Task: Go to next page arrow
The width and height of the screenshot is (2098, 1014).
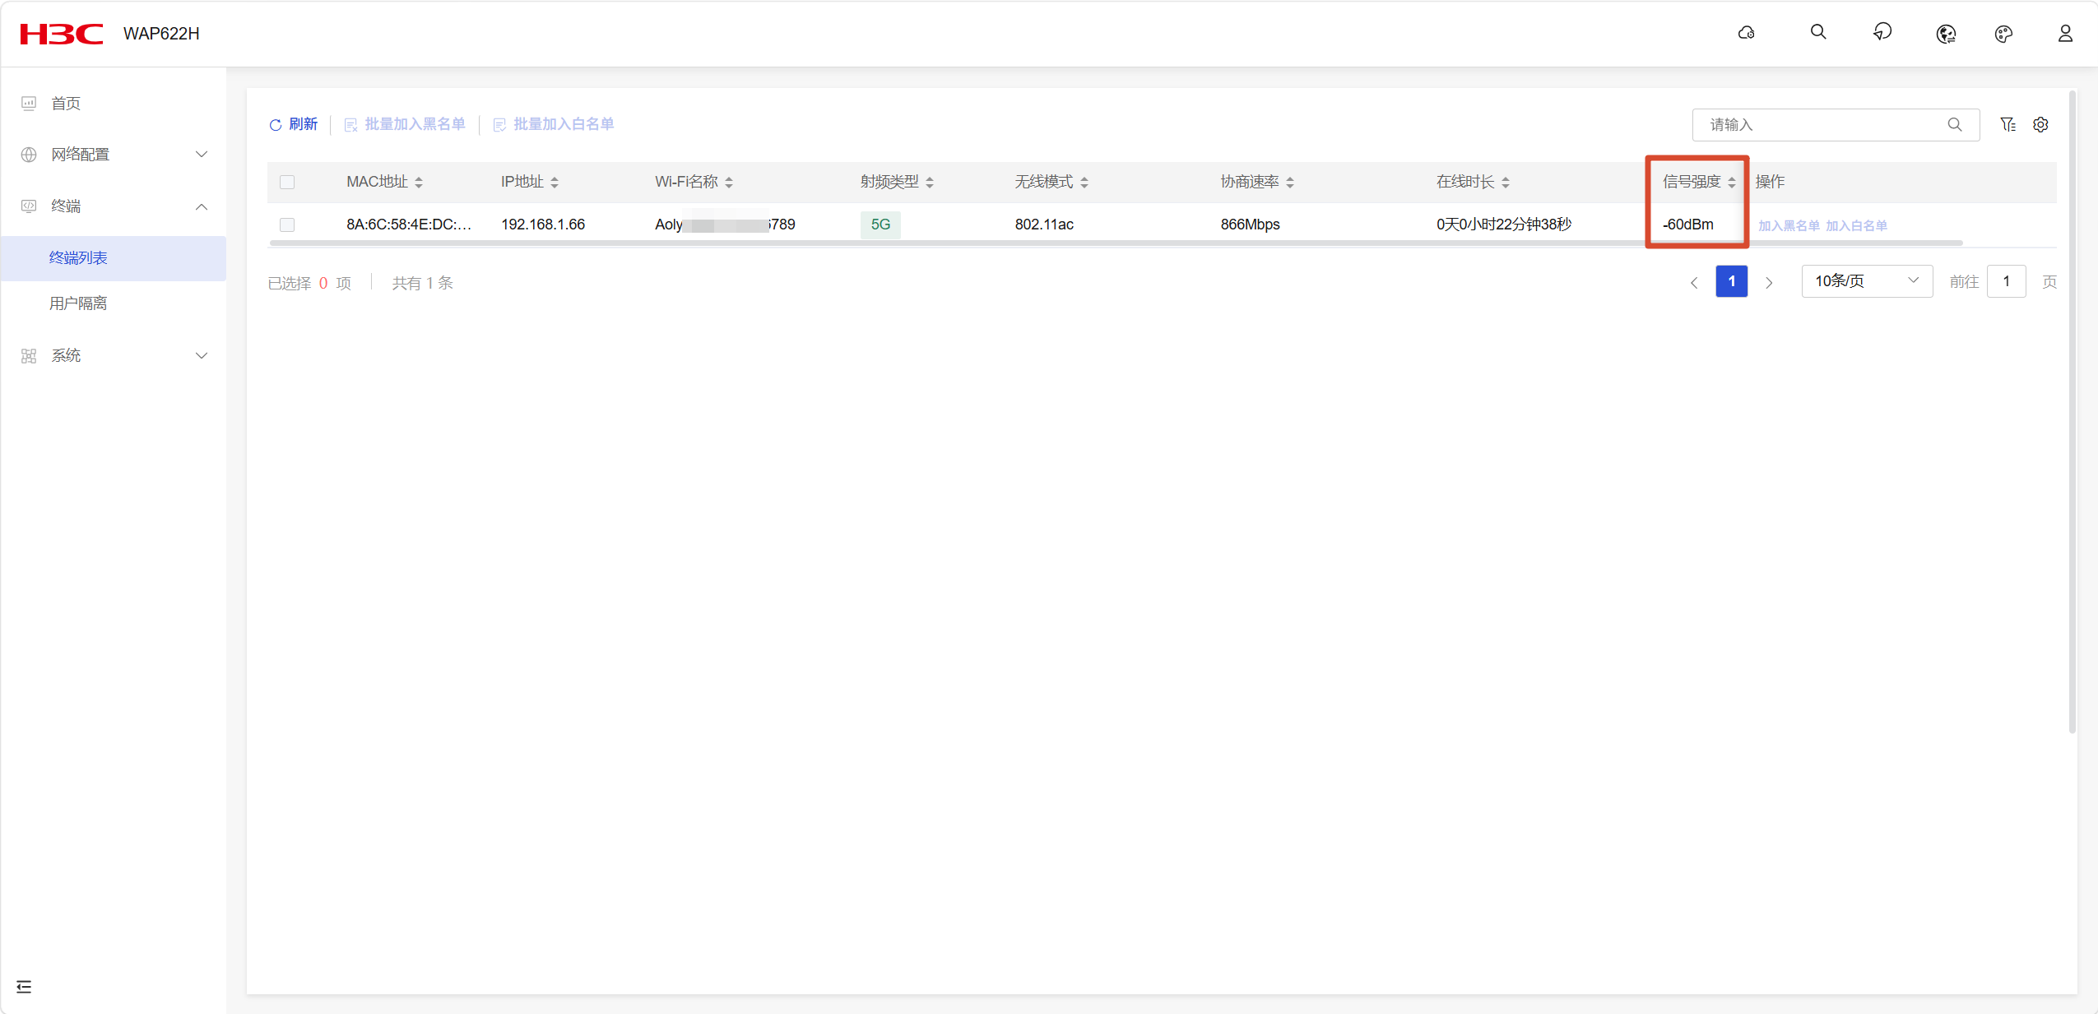Action: coord(1769,282)
